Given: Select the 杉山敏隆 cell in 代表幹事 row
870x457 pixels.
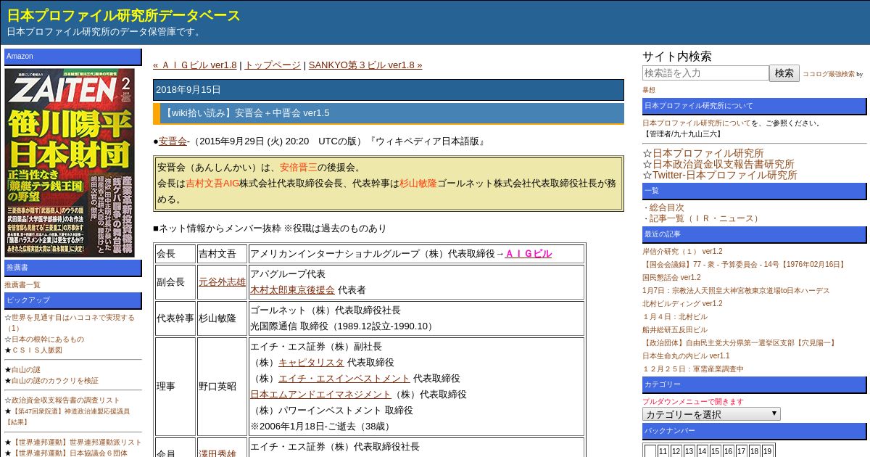Looking at the screenshot, I should pyautogui.click(x=222, y=318).
